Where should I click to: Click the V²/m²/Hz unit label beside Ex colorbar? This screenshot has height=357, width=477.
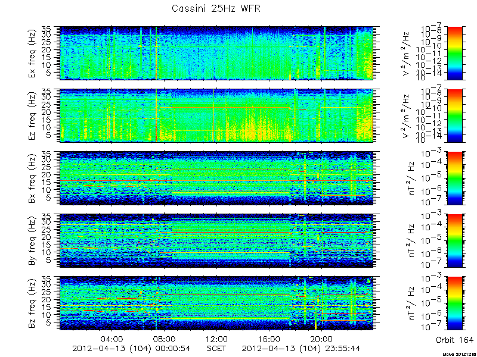click(407, 54)
